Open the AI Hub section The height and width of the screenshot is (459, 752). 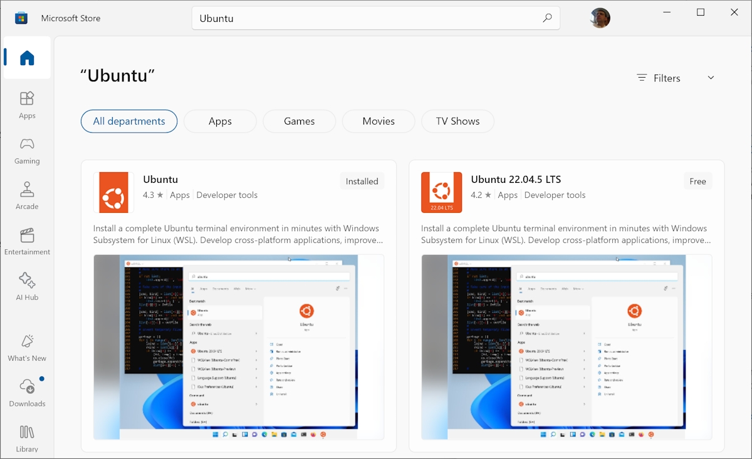27,287
